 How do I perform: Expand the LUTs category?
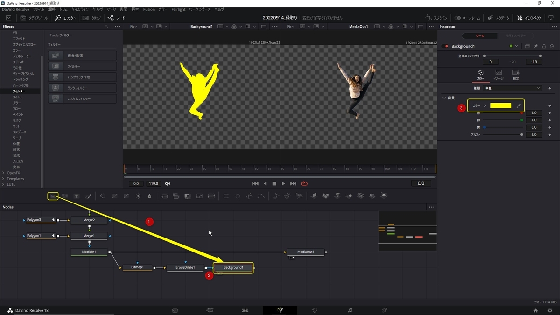pos(3,184)
